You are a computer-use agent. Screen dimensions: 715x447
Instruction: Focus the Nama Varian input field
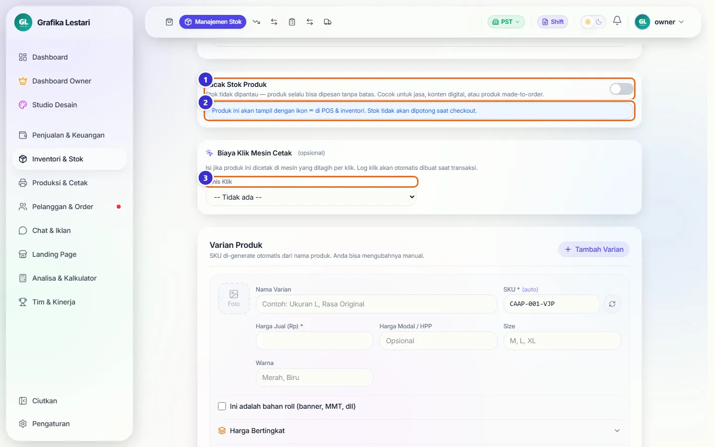pyautogui.click(x=376, y=304)
